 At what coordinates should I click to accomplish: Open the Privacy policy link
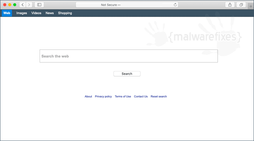tap(103, 97)
